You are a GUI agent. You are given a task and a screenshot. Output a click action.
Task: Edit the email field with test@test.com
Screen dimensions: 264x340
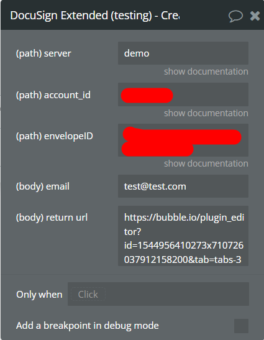[x=183, y=186]
